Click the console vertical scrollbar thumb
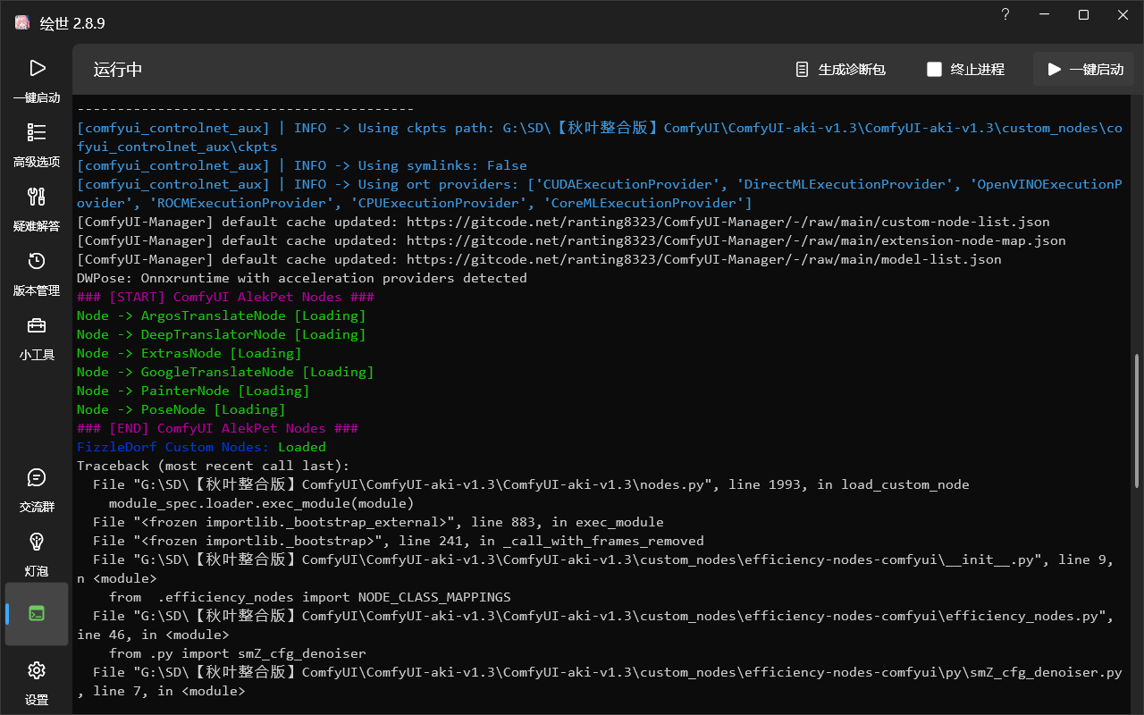The height and width of the screenshot is (715, 1144). (1137, 420)
